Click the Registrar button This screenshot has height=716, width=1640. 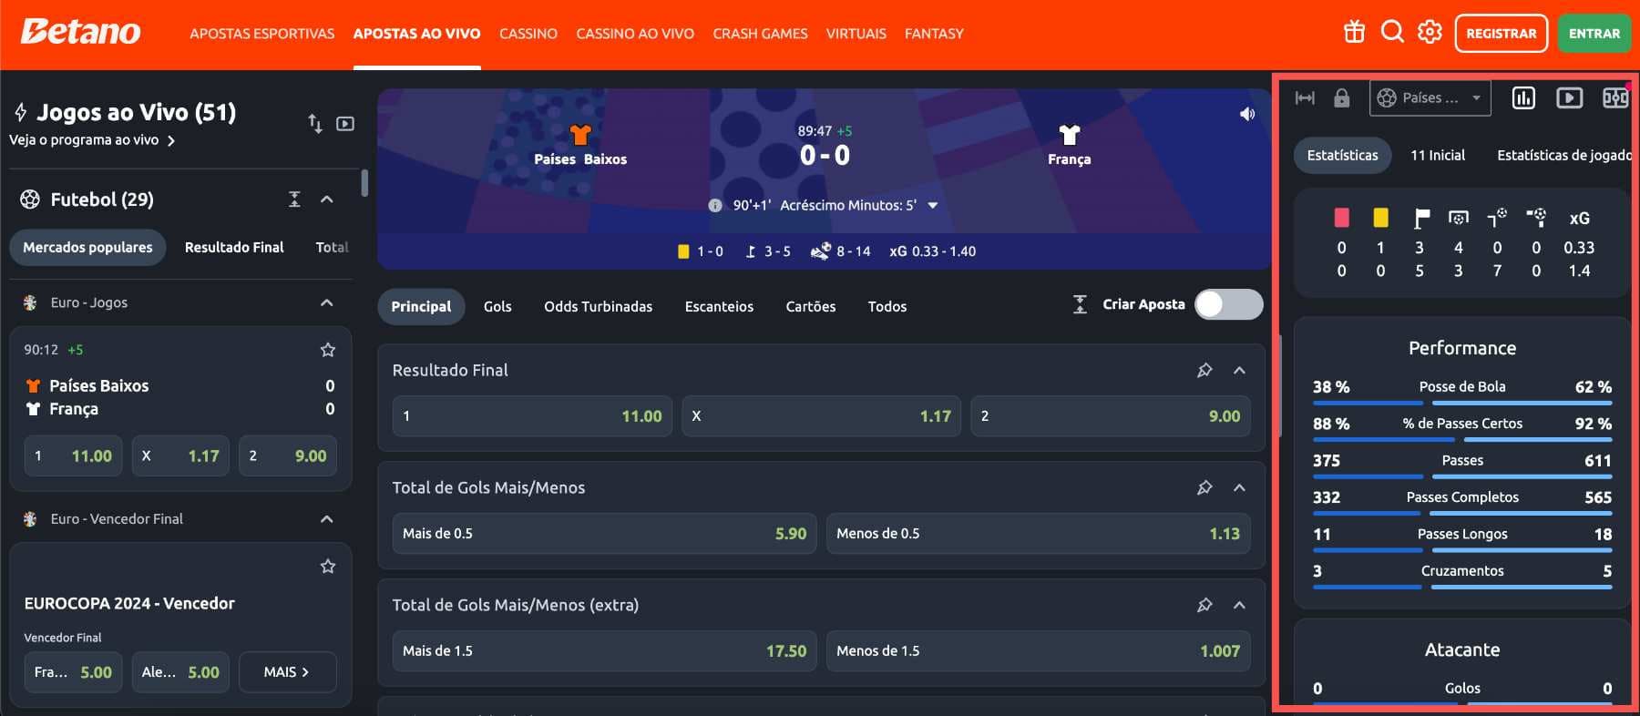1502,34
